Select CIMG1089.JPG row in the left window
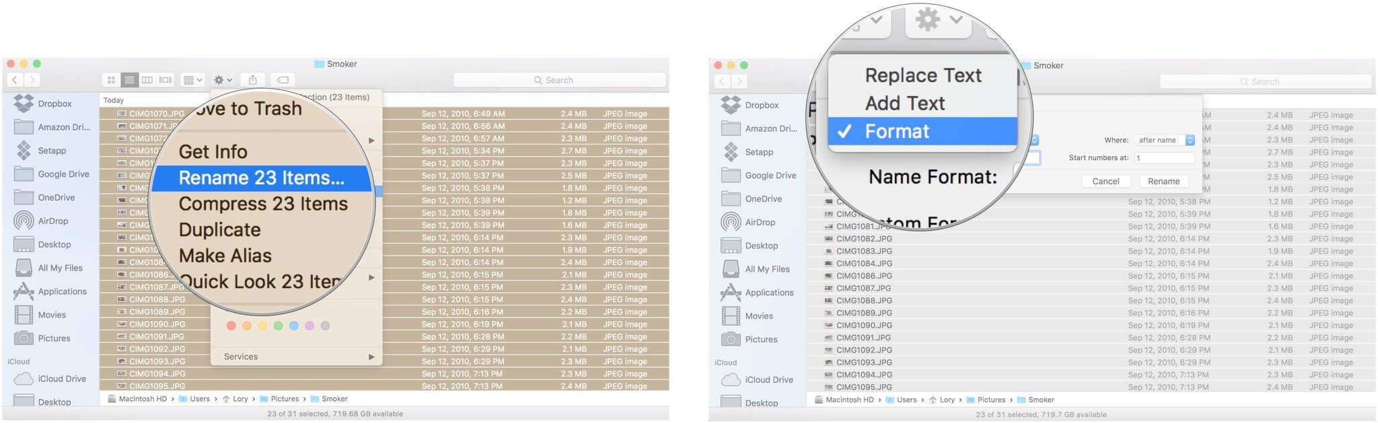The image size is (1378, 423). [384, 312]
